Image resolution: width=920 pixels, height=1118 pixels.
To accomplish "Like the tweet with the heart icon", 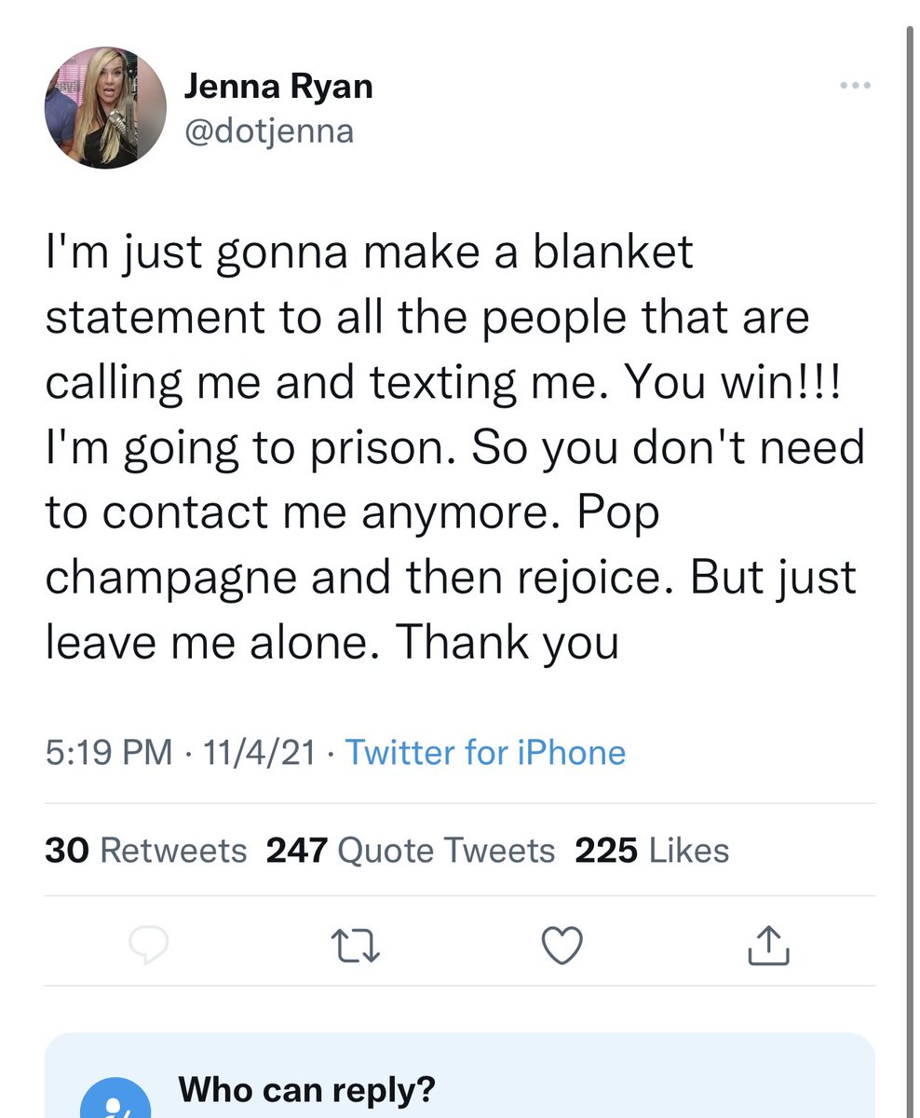I will tap(562, 947).
